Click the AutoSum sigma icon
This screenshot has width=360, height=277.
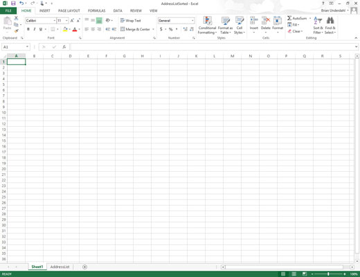pos(289,18)
